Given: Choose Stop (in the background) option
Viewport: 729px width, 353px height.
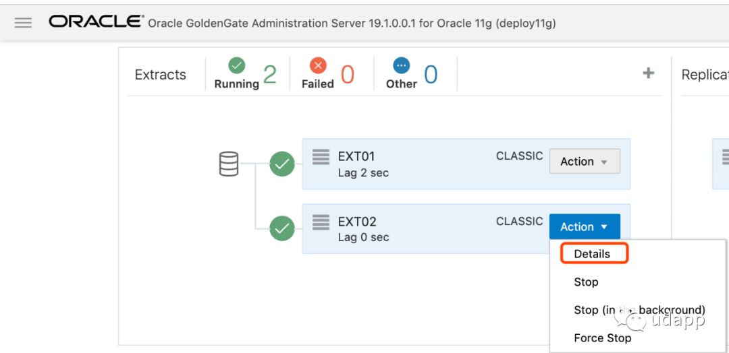Looking at the screenshot, I should click(x=639, y=310).
